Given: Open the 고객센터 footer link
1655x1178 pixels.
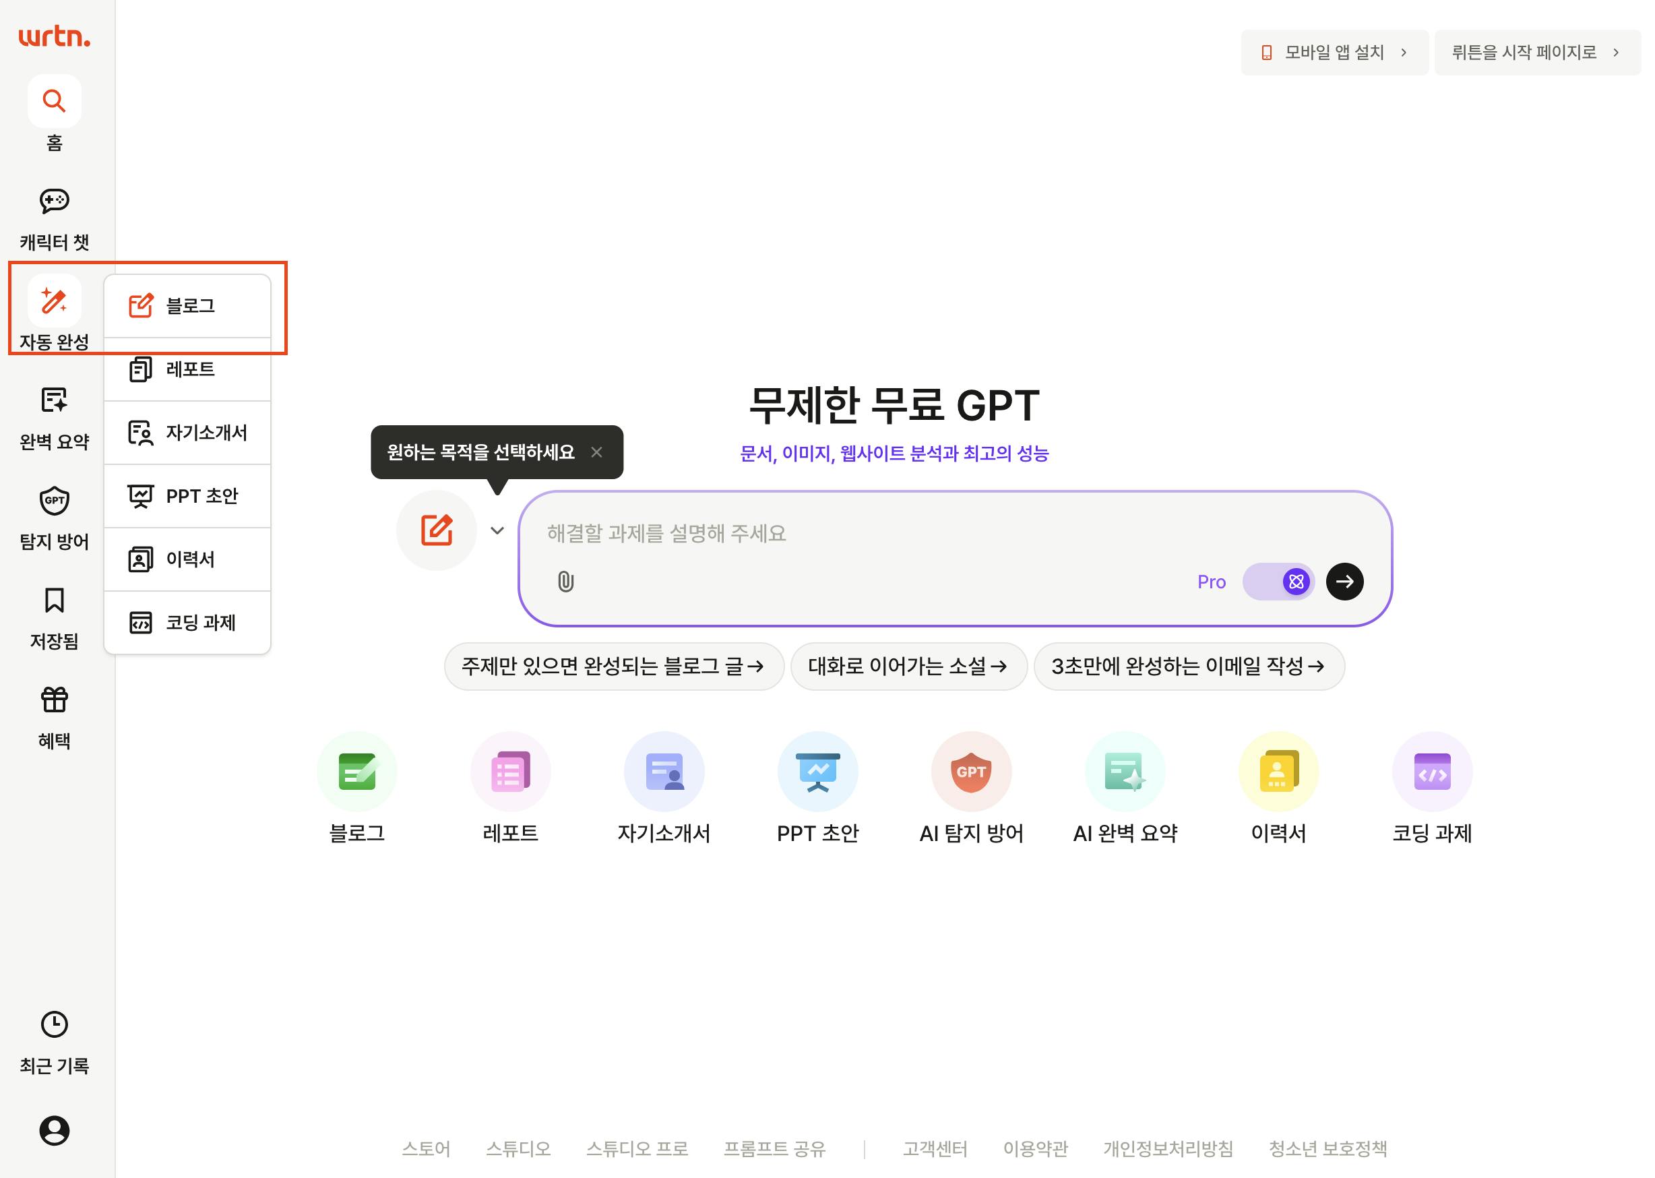Looking at the screenshot, I should click(x=934, y=1148).
